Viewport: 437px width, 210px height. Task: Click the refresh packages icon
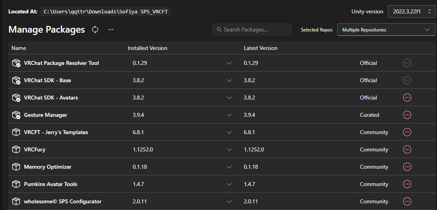[95, 29]
